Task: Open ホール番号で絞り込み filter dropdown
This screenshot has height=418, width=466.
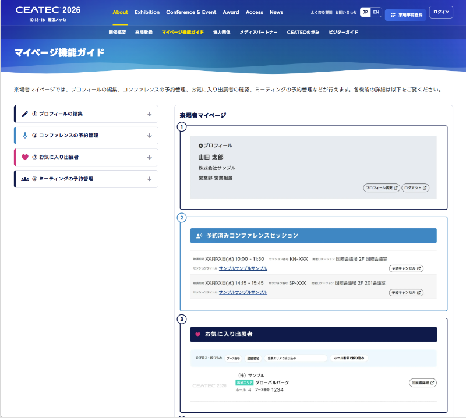Action: click(x=349, y=358)
